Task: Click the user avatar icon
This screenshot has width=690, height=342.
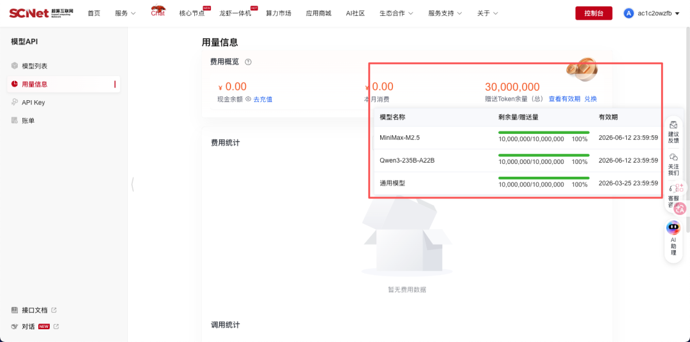Action: (x=629, y=13)
